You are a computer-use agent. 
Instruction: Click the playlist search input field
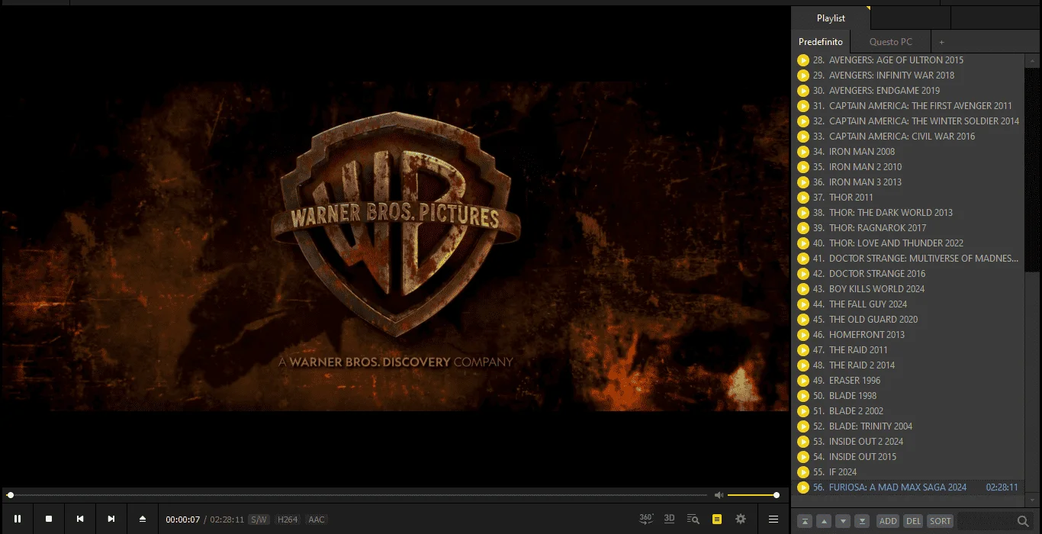coord(986,521)
